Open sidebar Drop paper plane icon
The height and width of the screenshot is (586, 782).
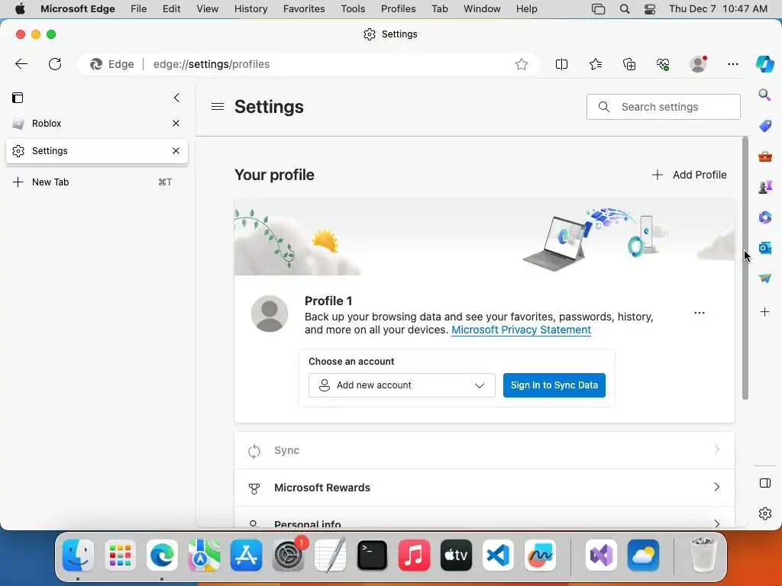point(765,278)
